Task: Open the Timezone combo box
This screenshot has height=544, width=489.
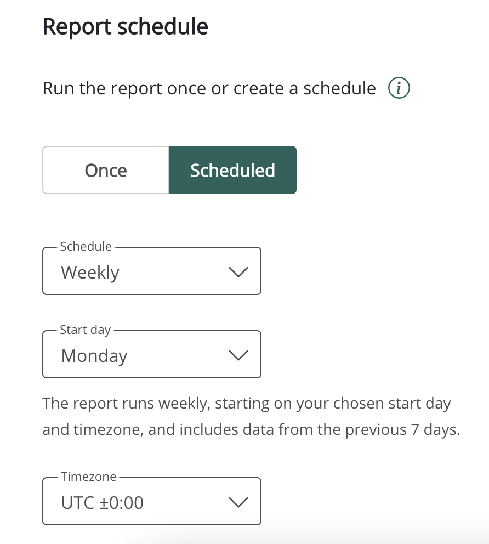Action: point(151,502)
